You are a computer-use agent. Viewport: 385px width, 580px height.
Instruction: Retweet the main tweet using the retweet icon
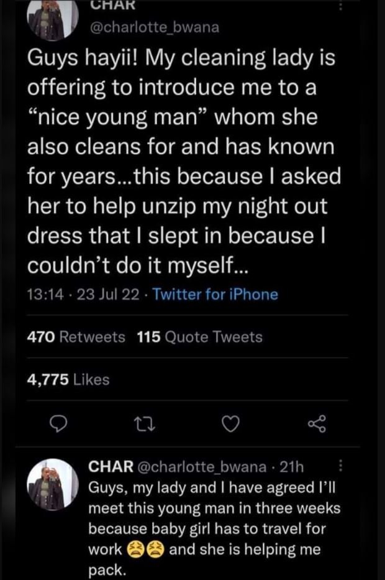[x=144, y=424]
